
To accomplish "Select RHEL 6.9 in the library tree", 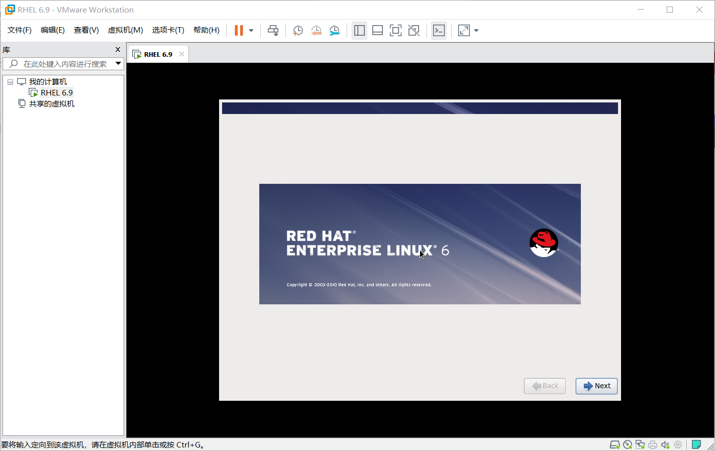I will (57, 93).
